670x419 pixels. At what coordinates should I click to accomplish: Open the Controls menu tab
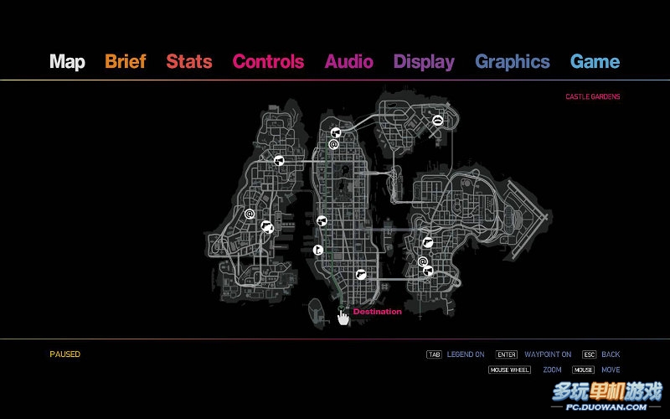tap(268, 61)
